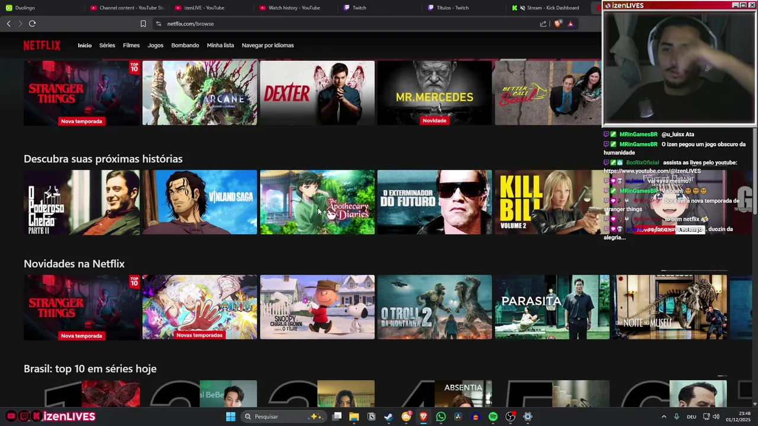Switch to Stream Kick Dashboard tab
The image size is (758, 426).
pyautogui.click(x=550, y=8)
